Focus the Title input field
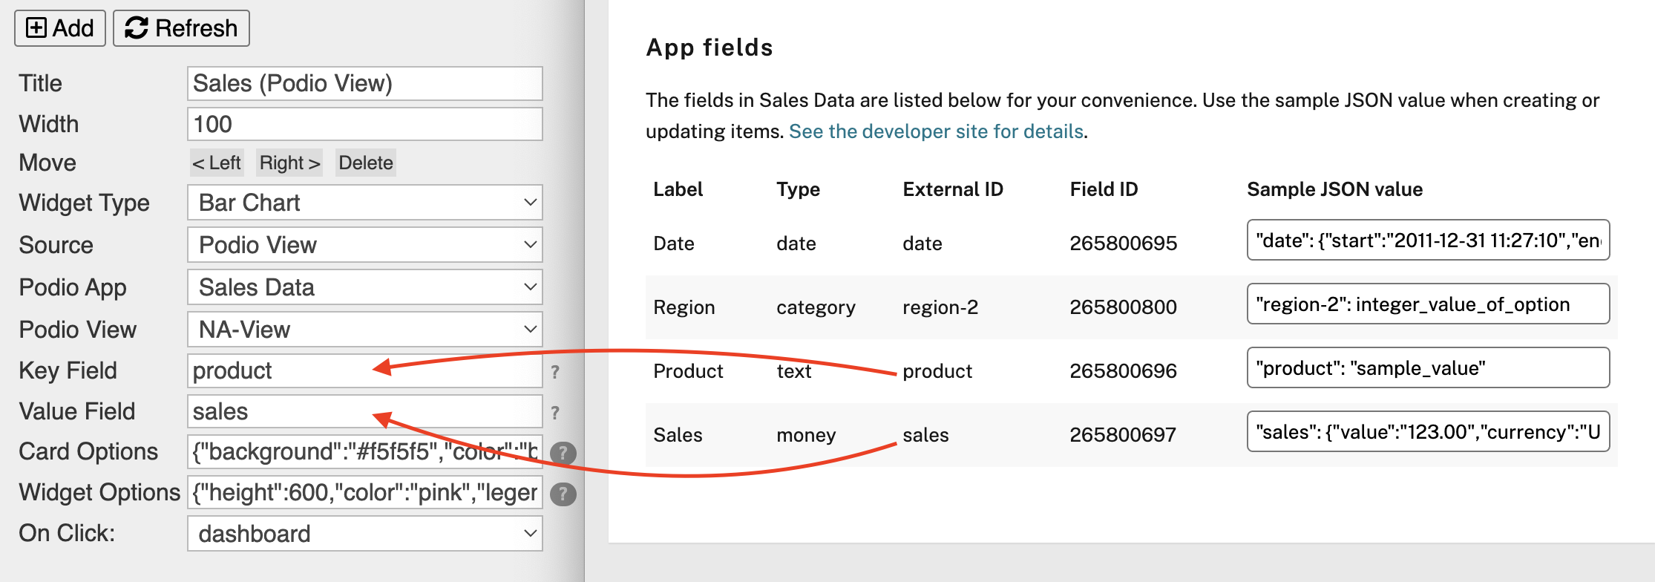The height and width of the screenshot is (582, 1655). click(364, 83)
